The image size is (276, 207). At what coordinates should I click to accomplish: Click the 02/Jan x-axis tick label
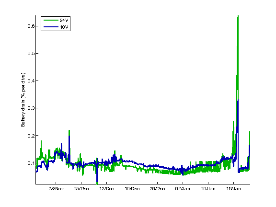183,189
